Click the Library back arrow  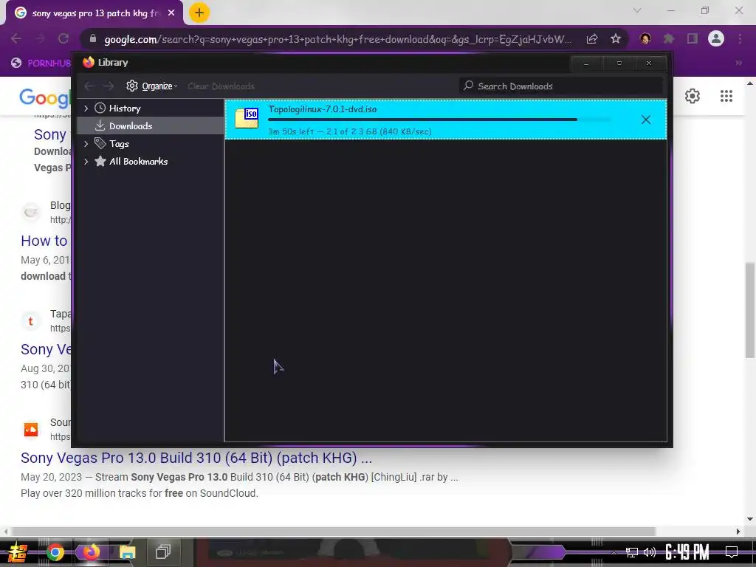click(x=89, y=86)
